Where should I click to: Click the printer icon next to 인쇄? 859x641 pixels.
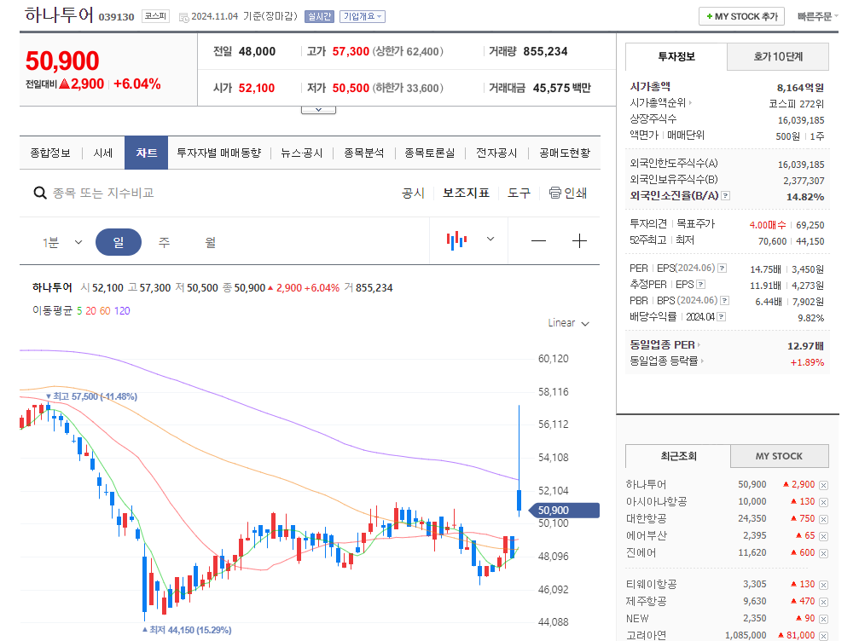[555, 193]
